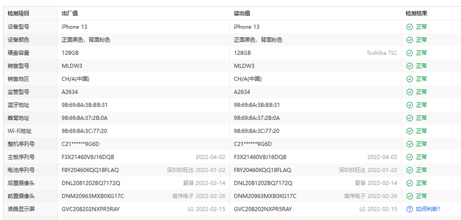Click LG 2022-02-15 in read-out column

click(x=378, y=209)
